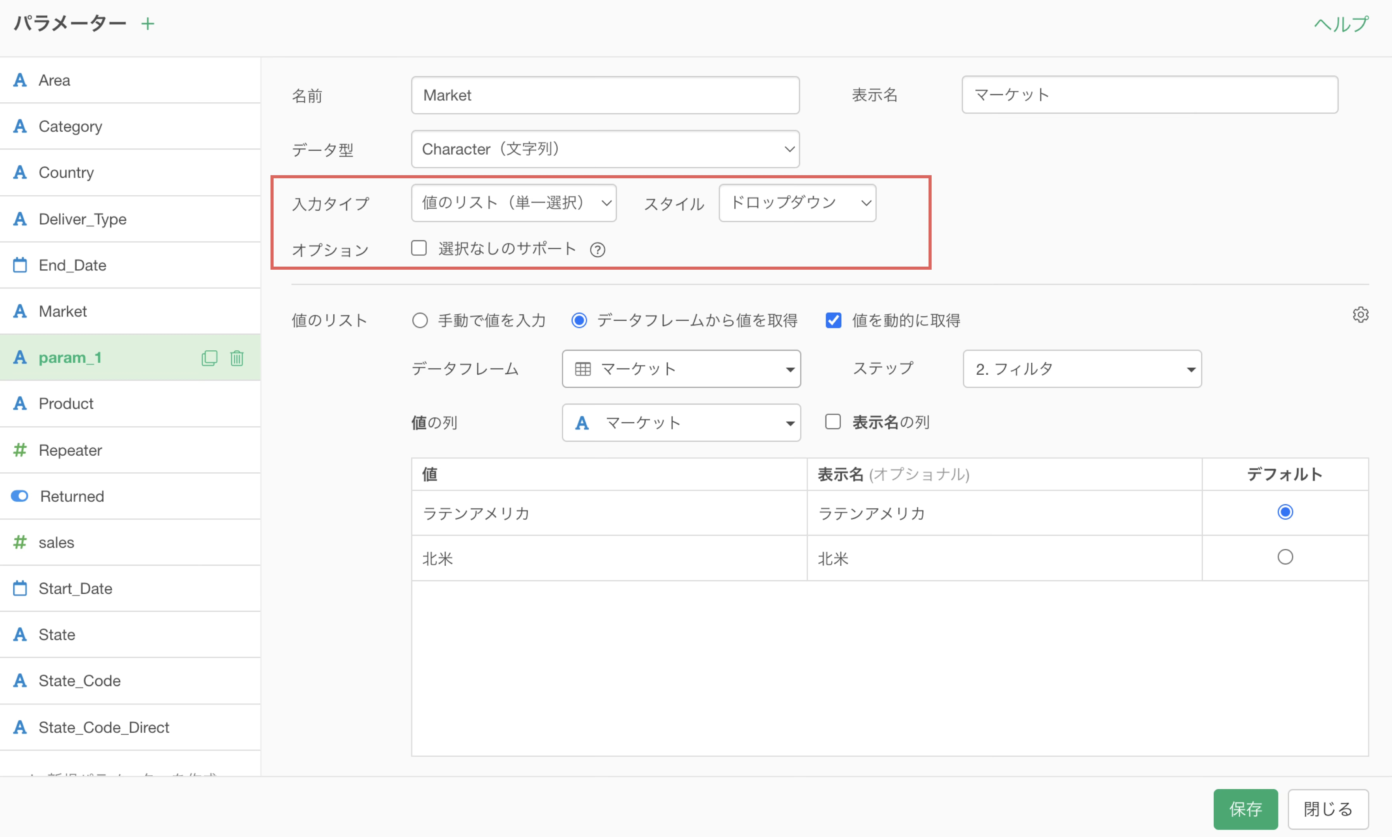Open the データ型 Character dropdown
The width and height of the screenshot is (1392, 837).
click(x=605, y=149)
